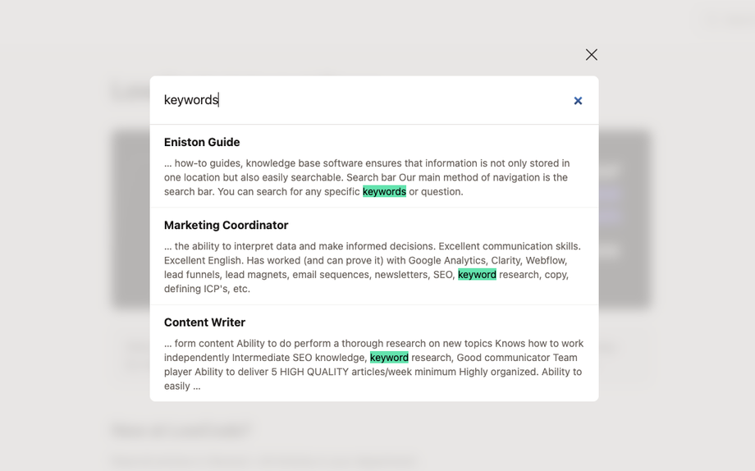
Task: Click the Marketing Coordinator snippet's first line
Action: click(x=372, y=246)
